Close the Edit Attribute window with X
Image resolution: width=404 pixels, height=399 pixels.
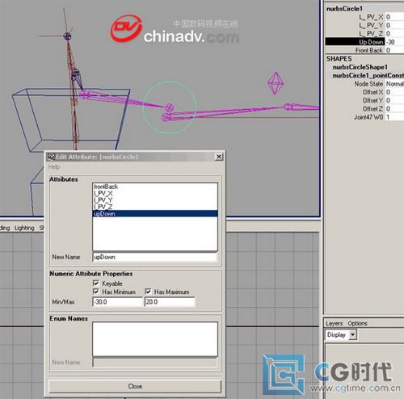point(219,157)
